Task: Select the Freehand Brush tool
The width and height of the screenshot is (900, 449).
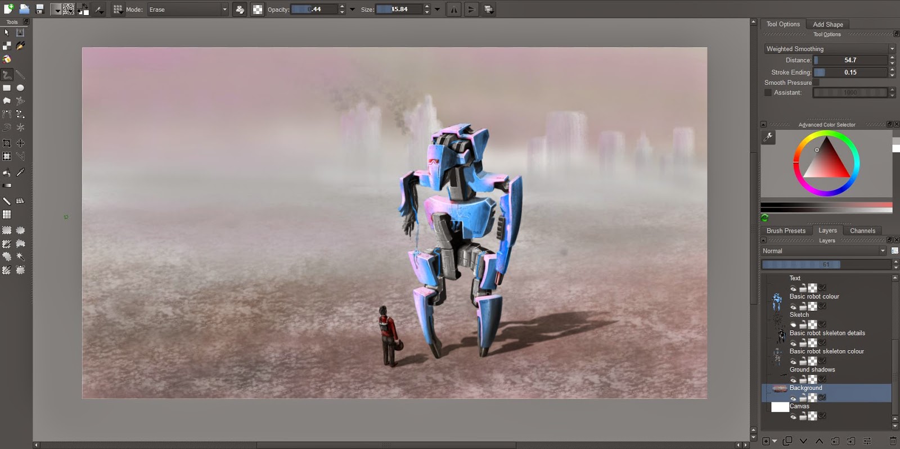Action: [x=7, y=74]
